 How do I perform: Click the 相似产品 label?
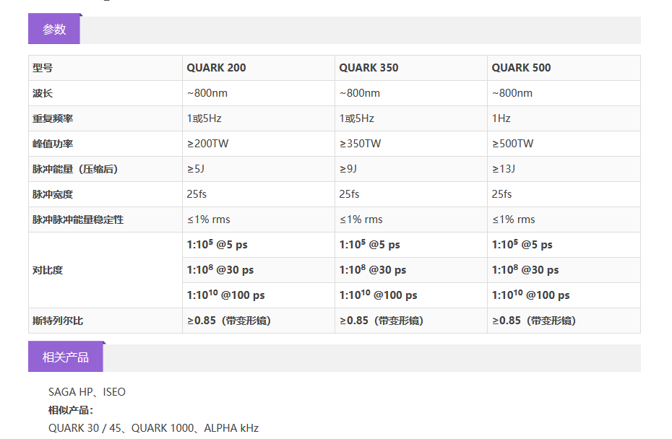(70, 410)
